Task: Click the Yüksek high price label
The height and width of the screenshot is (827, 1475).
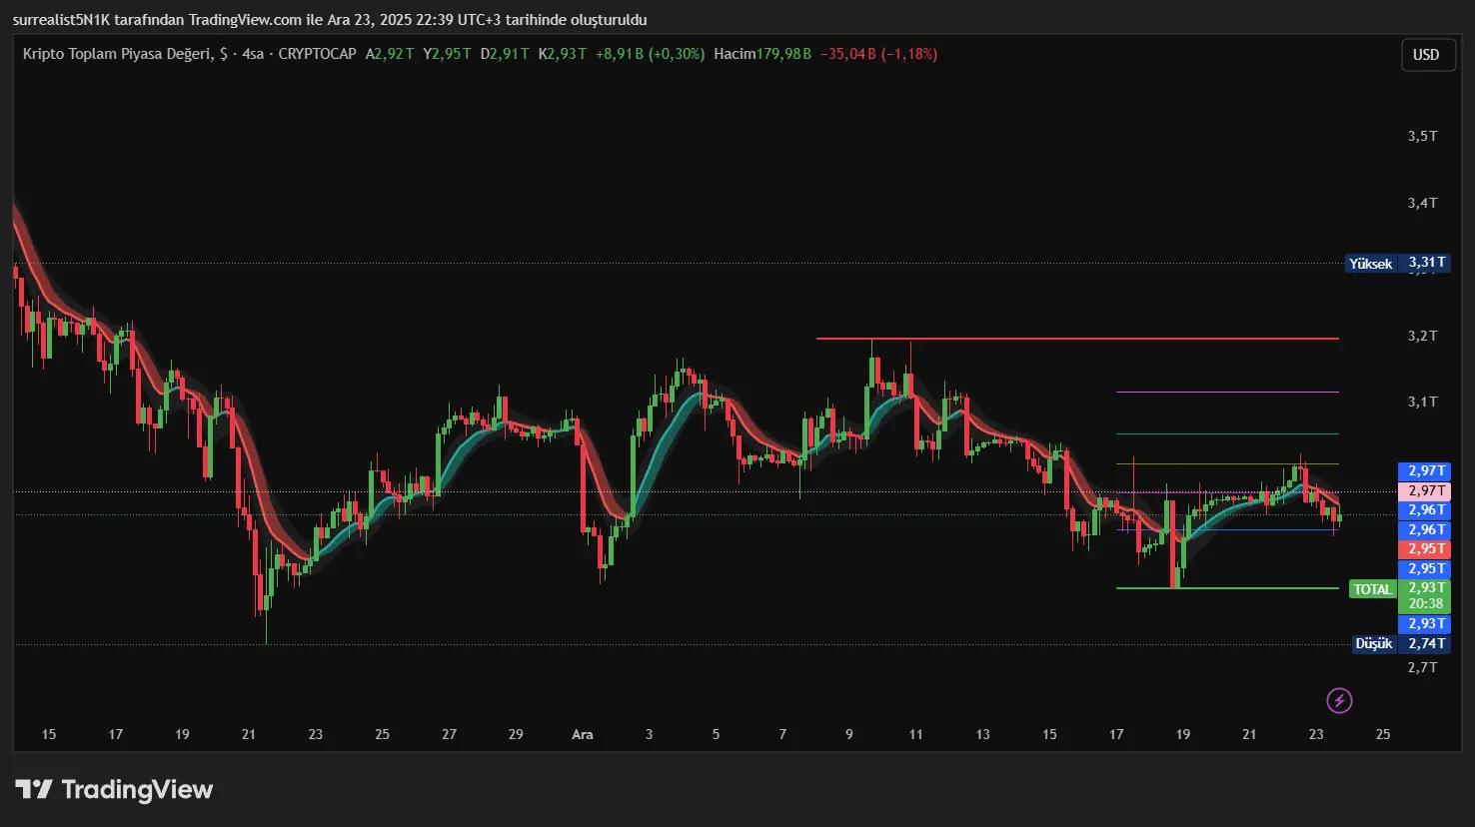Action: coord(1370,264)
